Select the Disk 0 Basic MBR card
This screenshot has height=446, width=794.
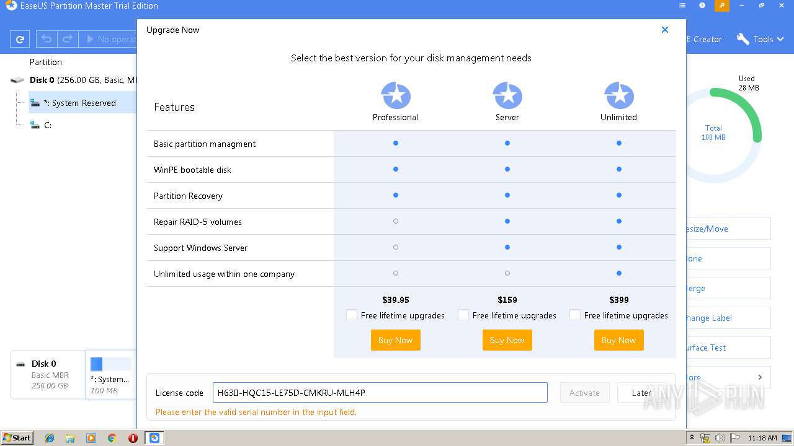48,375
